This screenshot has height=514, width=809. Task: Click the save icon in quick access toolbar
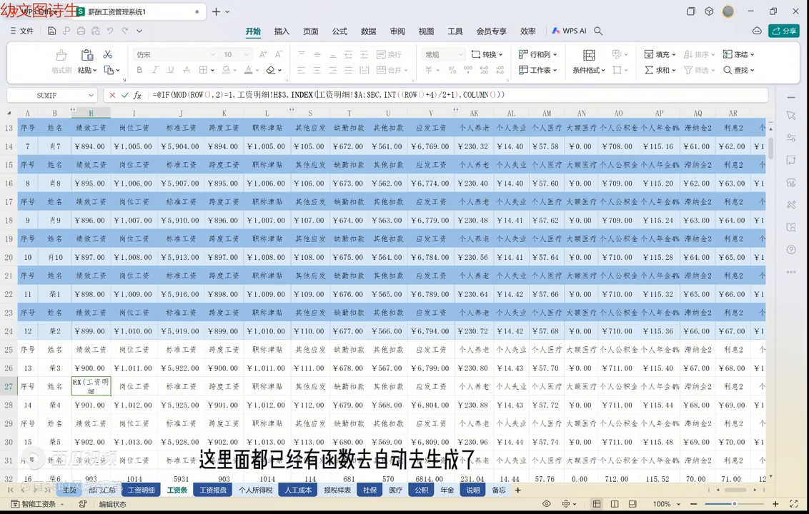pos(51,31)
